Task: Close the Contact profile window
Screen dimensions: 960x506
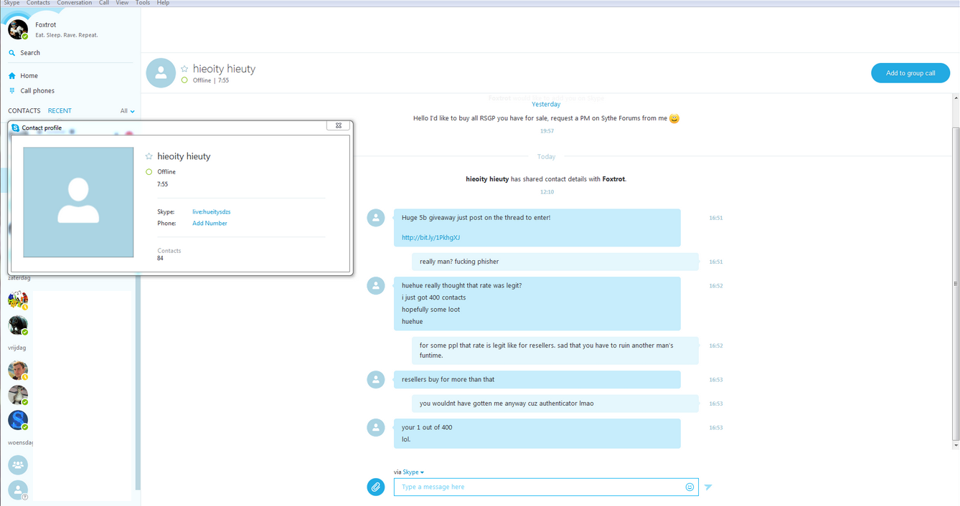Action: pos(339,125)
